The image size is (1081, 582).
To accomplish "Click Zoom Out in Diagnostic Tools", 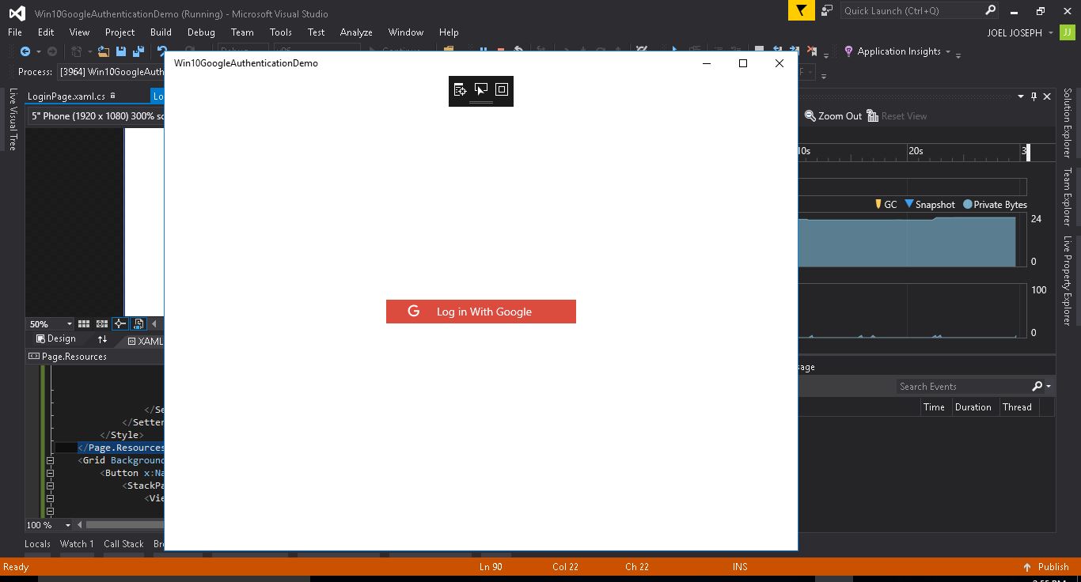I will [x=833, y=116].
